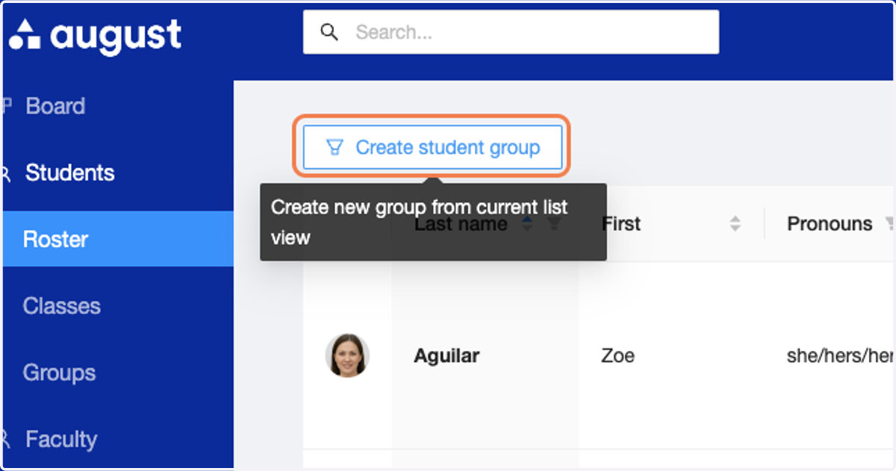Go to Classes in sidebar

(x=61, y=306)
